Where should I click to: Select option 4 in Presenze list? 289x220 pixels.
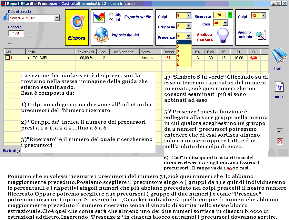coord(184,56)
